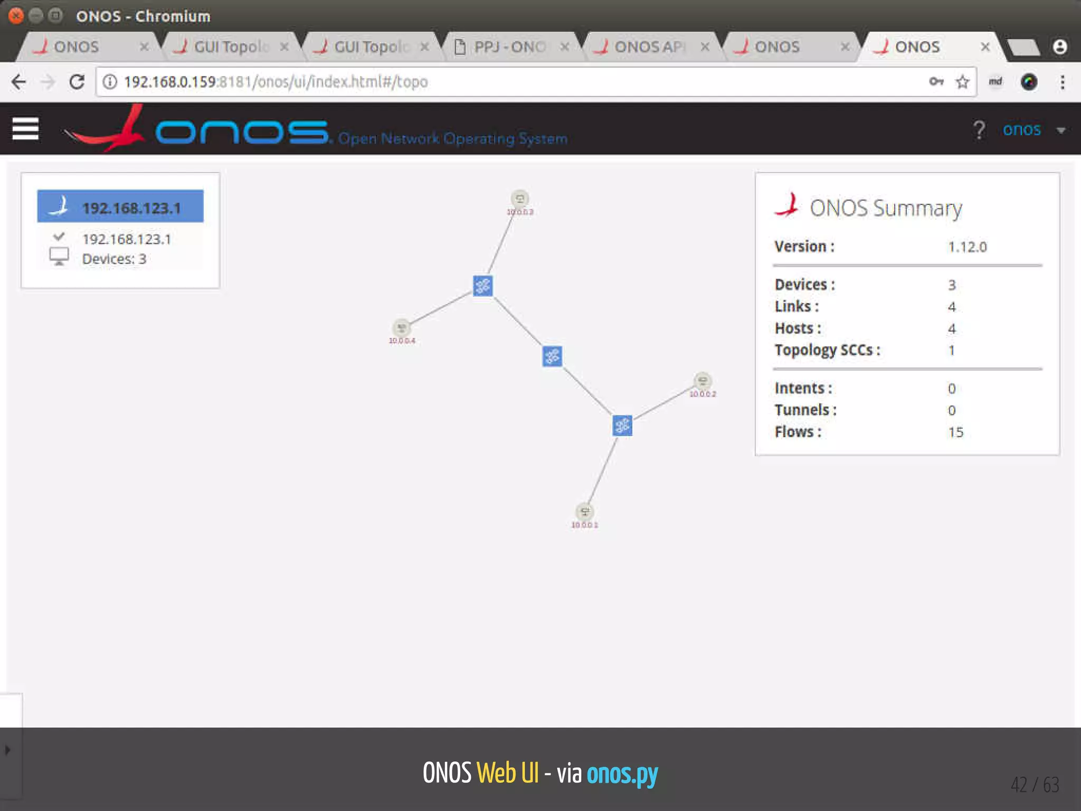Click the md browser extension icon
Screen dimensions: 1081x811
click(995, 81)
